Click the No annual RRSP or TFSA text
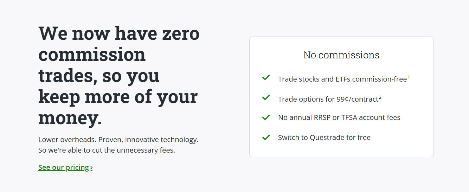This screenshot has width=469, height=192. [339, 118]
